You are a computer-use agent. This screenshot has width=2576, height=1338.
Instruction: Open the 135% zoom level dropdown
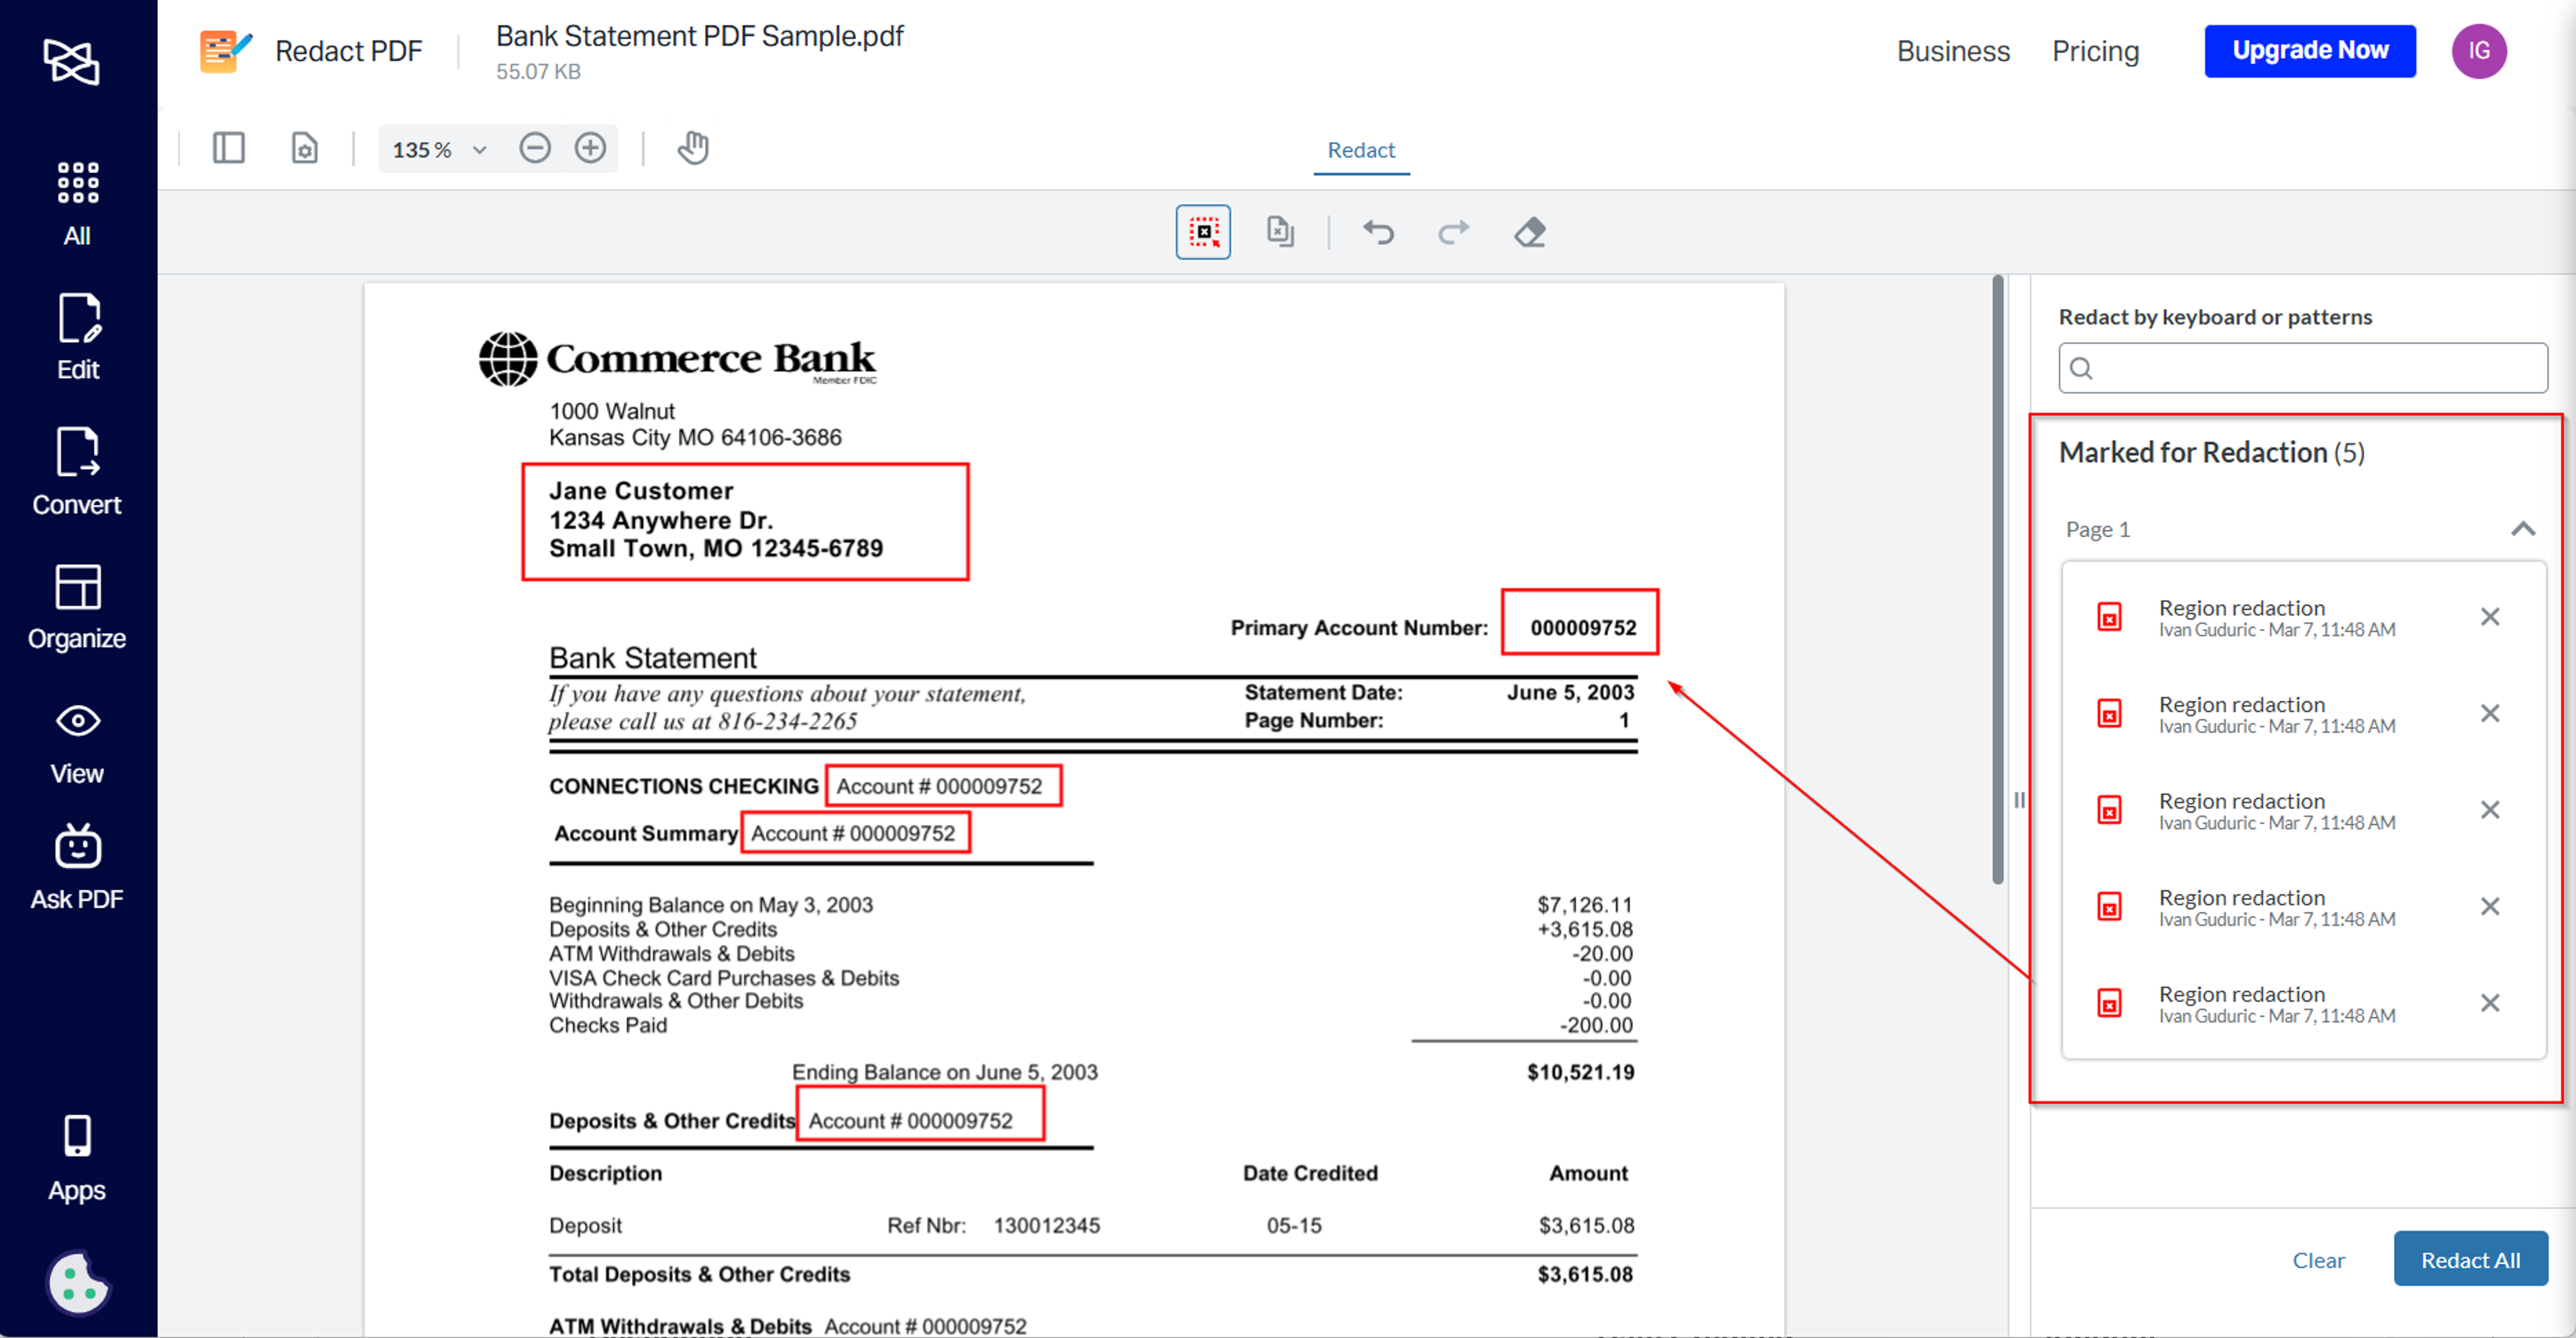[439, 150]
